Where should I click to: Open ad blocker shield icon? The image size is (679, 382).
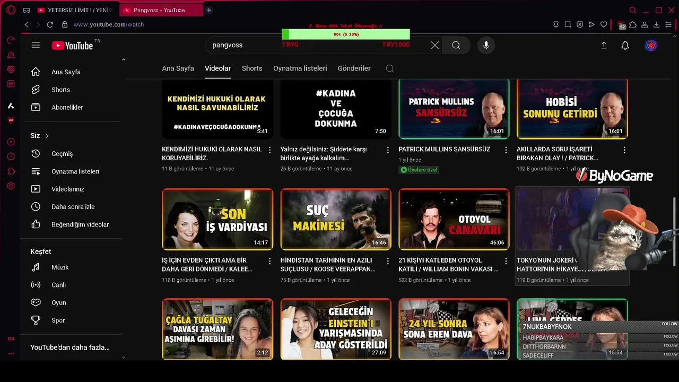580,24
